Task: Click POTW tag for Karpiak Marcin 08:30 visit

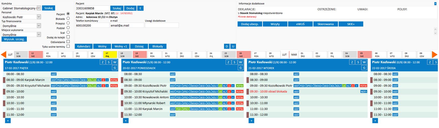Action: click(114, 80)
